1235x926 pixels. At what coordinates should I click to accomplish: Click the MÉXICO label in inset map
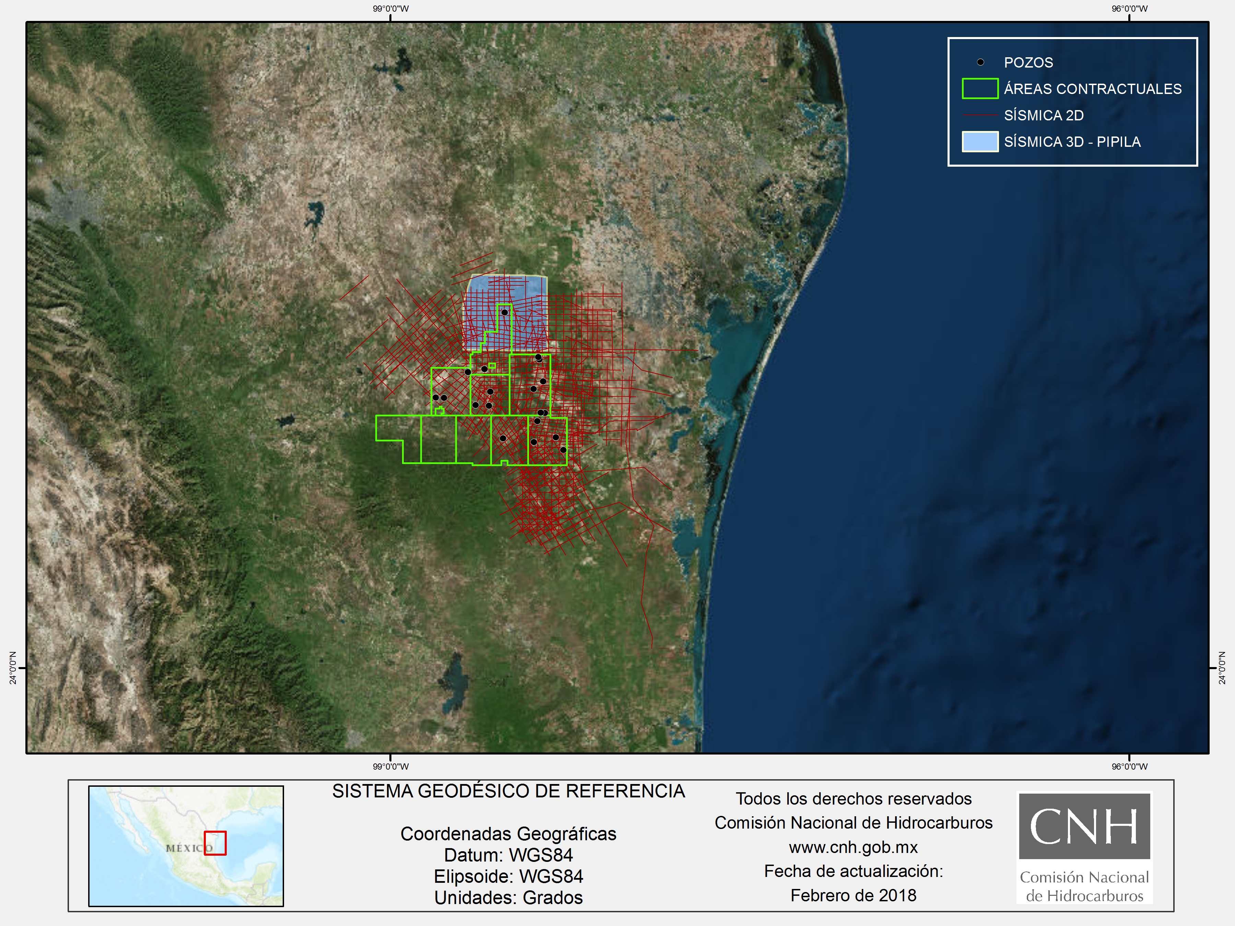click(x=189, y=848)
